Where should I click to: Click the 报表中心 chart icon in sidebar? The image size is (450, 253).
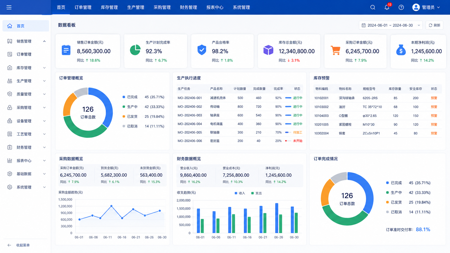(10, 161)
